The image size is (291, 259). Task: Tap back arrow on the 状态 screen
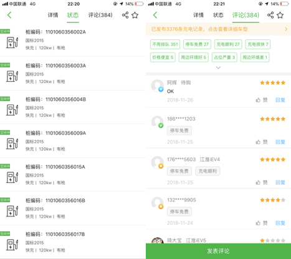pyautogui.click(x=9, y=15)
